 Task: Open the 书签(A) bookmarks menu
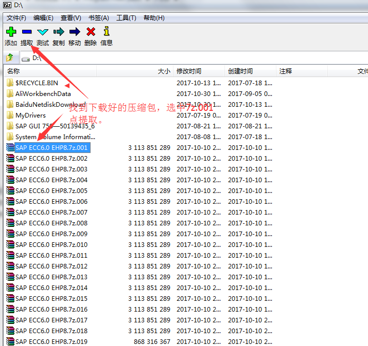99,18
